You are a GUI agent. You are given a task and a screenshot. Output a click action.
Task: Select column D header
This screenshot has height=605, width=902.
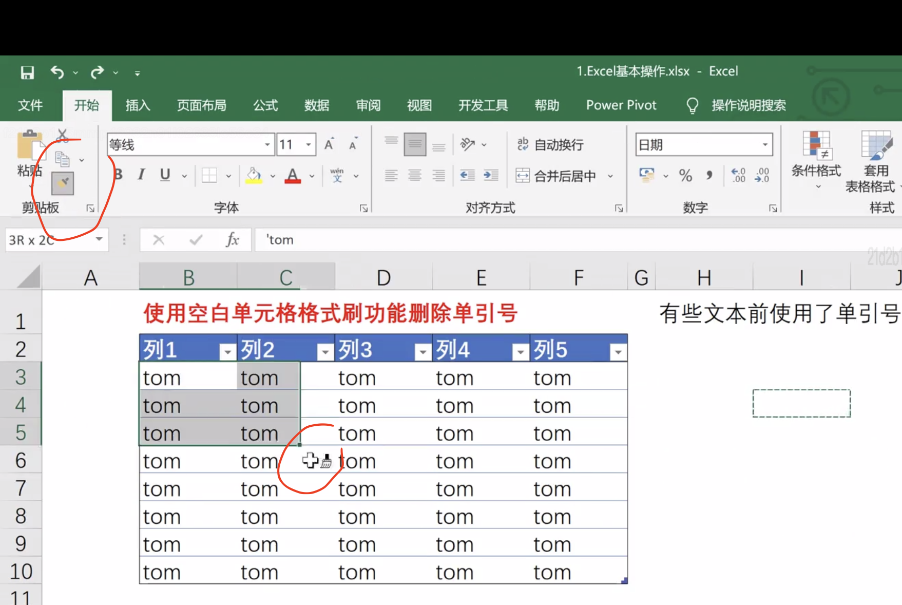383,278
